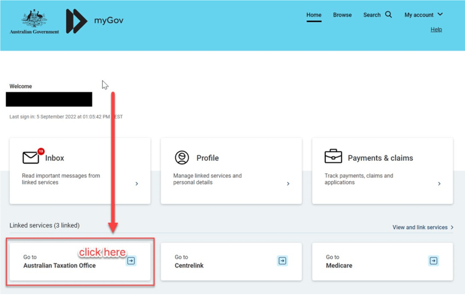Click the arrow icon on the Centrelink tile
465x295 pixels.
(282, 261)
